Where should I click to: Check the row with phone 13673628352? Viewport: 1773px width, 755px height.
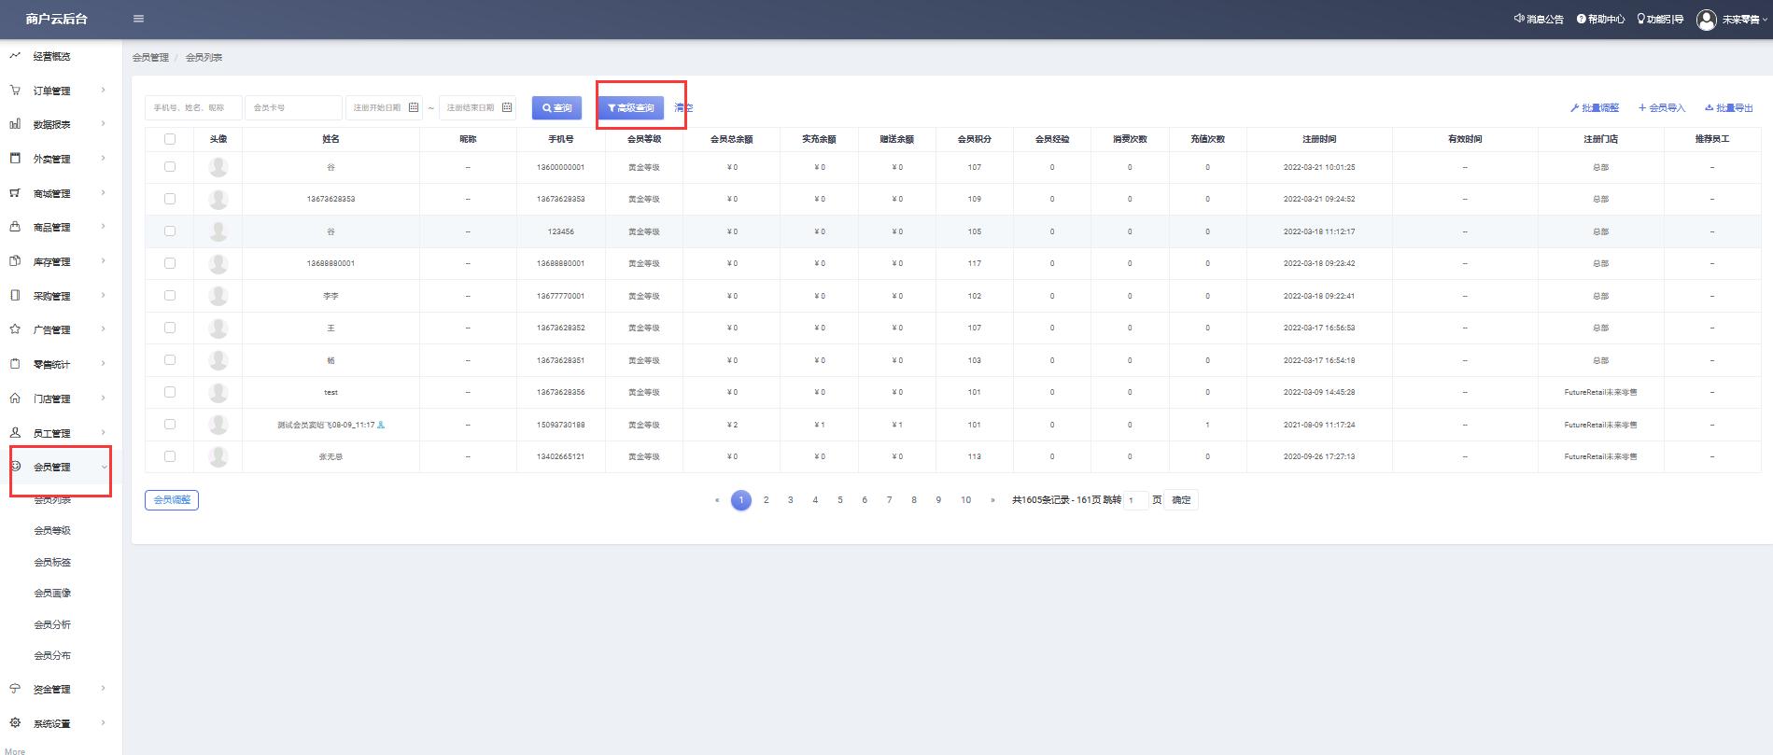point(170,328)
